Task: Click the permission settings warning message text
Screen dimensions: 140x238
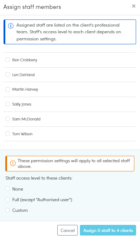Action: click(x=74, y=164)
